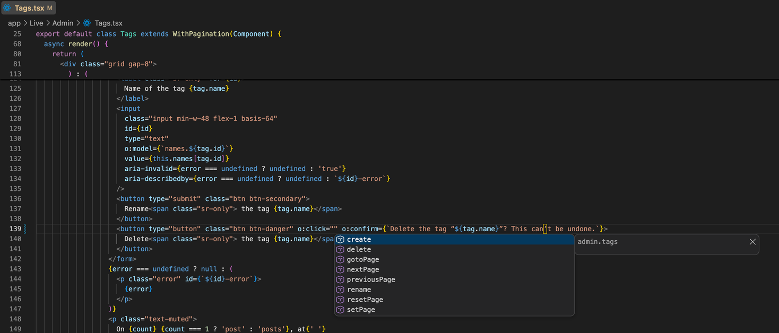Click "{error === undefined ? null : (" line
This screenshot has width=779, height=333.
pos(170,270)
